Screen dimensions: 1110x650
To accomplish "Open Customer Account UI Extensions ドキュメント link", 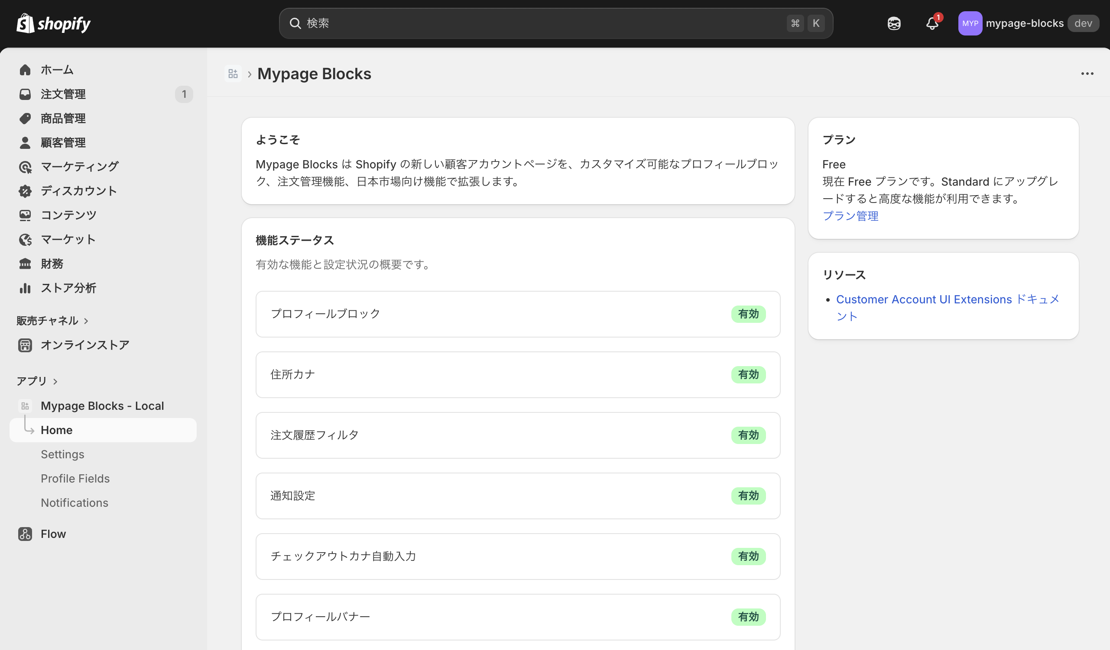I will point(948,308).
